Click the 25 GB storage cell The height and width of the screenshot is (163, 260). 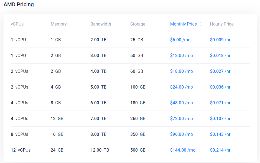[137, 40]
